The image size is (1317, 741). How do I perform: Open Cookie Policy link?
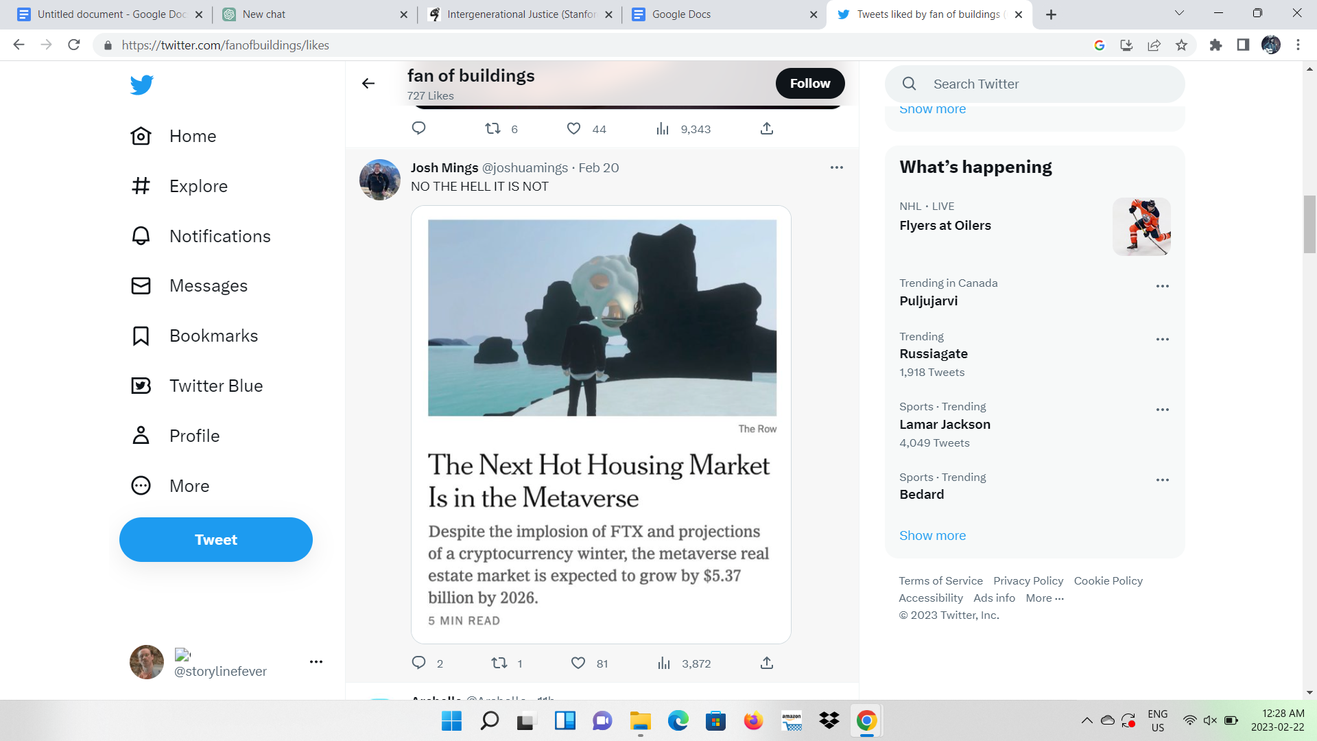coord(1108,581)
